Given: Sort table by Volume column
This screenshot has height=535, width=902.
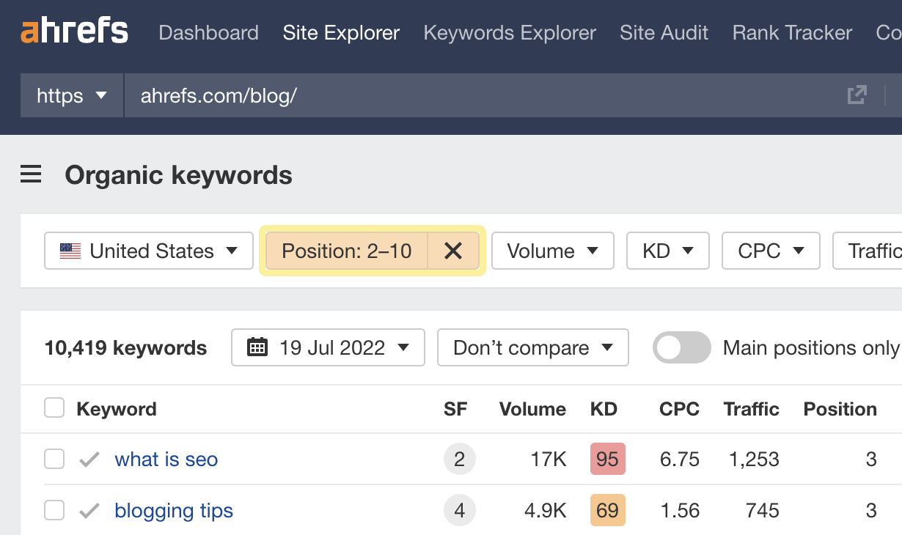Looking at the screenshot, I should coord(532,409).
